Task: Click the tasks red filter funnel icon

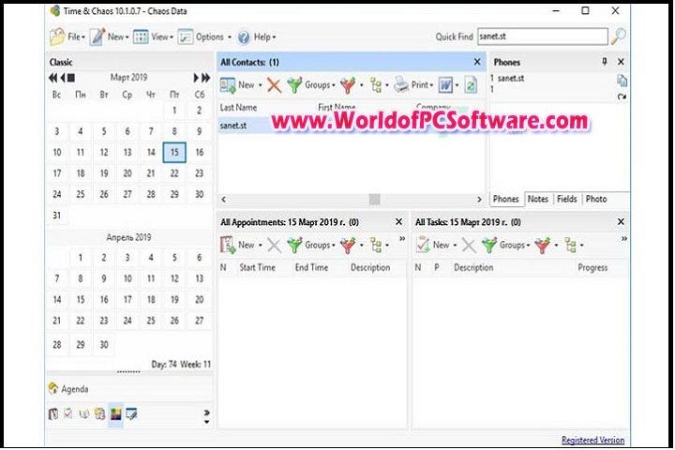Action: (543, 245)
